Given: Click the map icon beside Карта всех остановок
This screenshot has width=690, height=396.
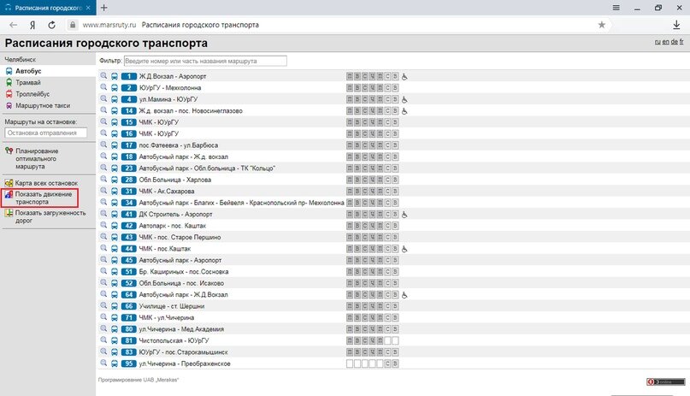Looking at the screenshot, I should 9,182.
